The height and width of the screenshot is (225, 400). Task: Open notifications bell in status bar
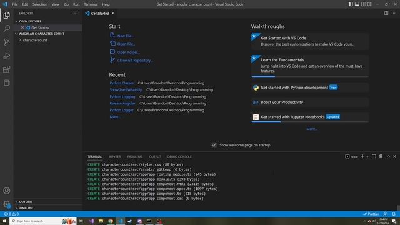394,214
